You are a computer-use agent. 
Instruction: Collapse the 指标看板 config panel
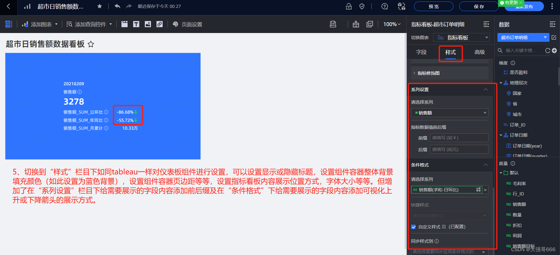coord(486,24)
